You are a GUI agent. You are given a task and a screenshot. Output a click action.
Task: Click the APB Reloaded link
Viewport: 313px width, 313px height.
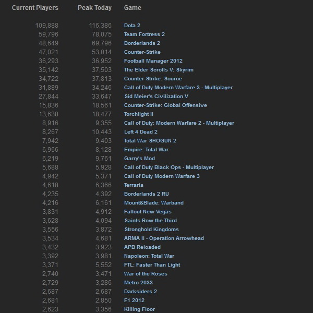[142, 247]
